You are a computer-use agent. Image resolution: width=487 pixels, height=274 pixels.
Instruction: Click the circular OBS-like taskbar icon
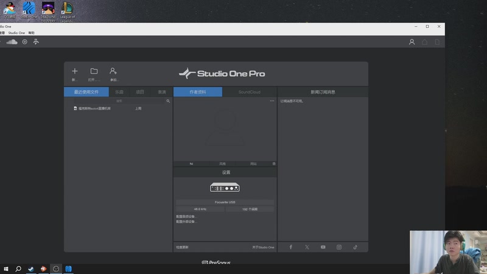(x=56, y=269)
